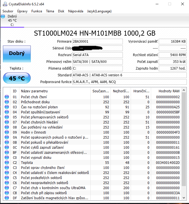This screenshot has width=189, height=204.
Task: Click the status orb for ID C8 row
Action: (7, 193)
